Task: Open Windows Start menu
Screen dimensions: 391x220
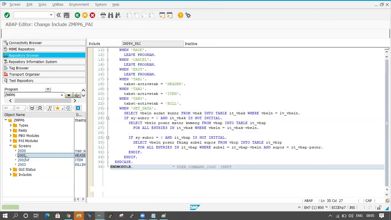Action: click(5, 216)
